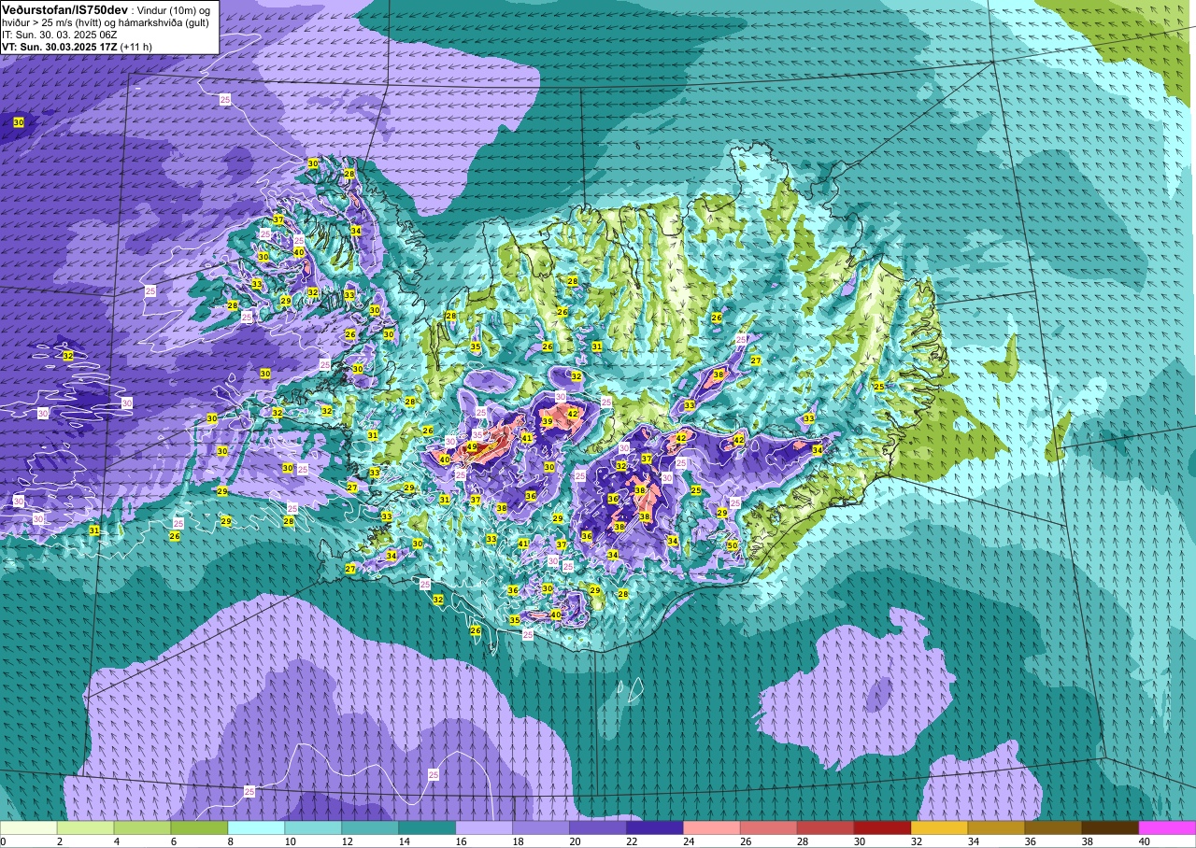This screenshot has width=1196, height=848.
Task: Click the '0' label on the color scale
Action: pyautogui.click(x=3, y=841)
